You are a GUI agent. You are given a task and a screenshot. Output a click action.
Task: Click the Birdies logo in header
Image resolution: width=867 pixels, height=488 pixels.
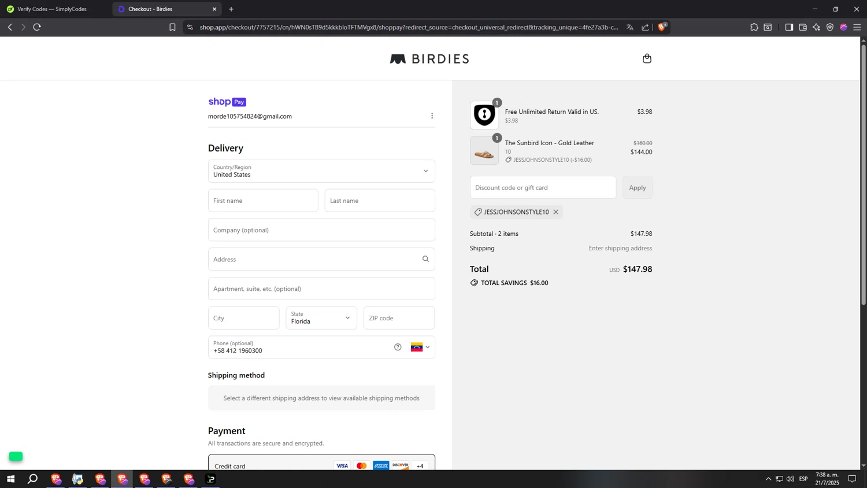[x=429, y=59]
